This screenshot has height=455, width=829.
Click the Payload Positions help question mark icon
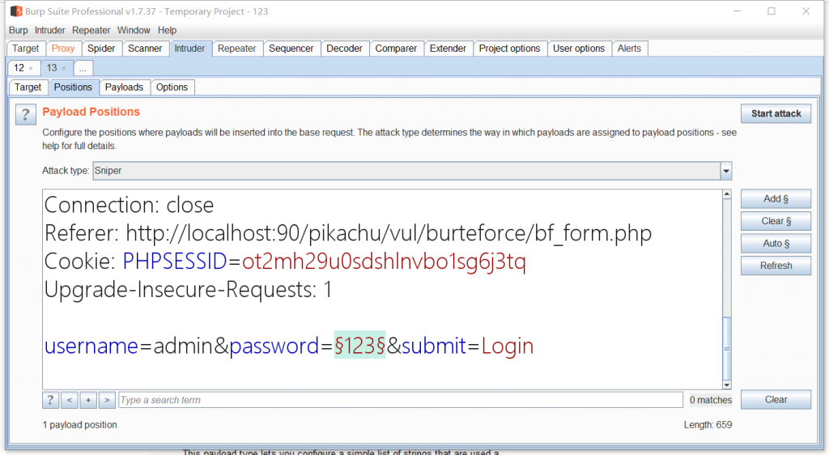pos(25,114)
